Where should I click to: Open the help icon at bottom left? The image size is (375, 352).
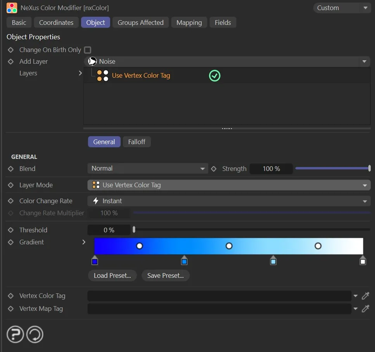pos(15,334)
